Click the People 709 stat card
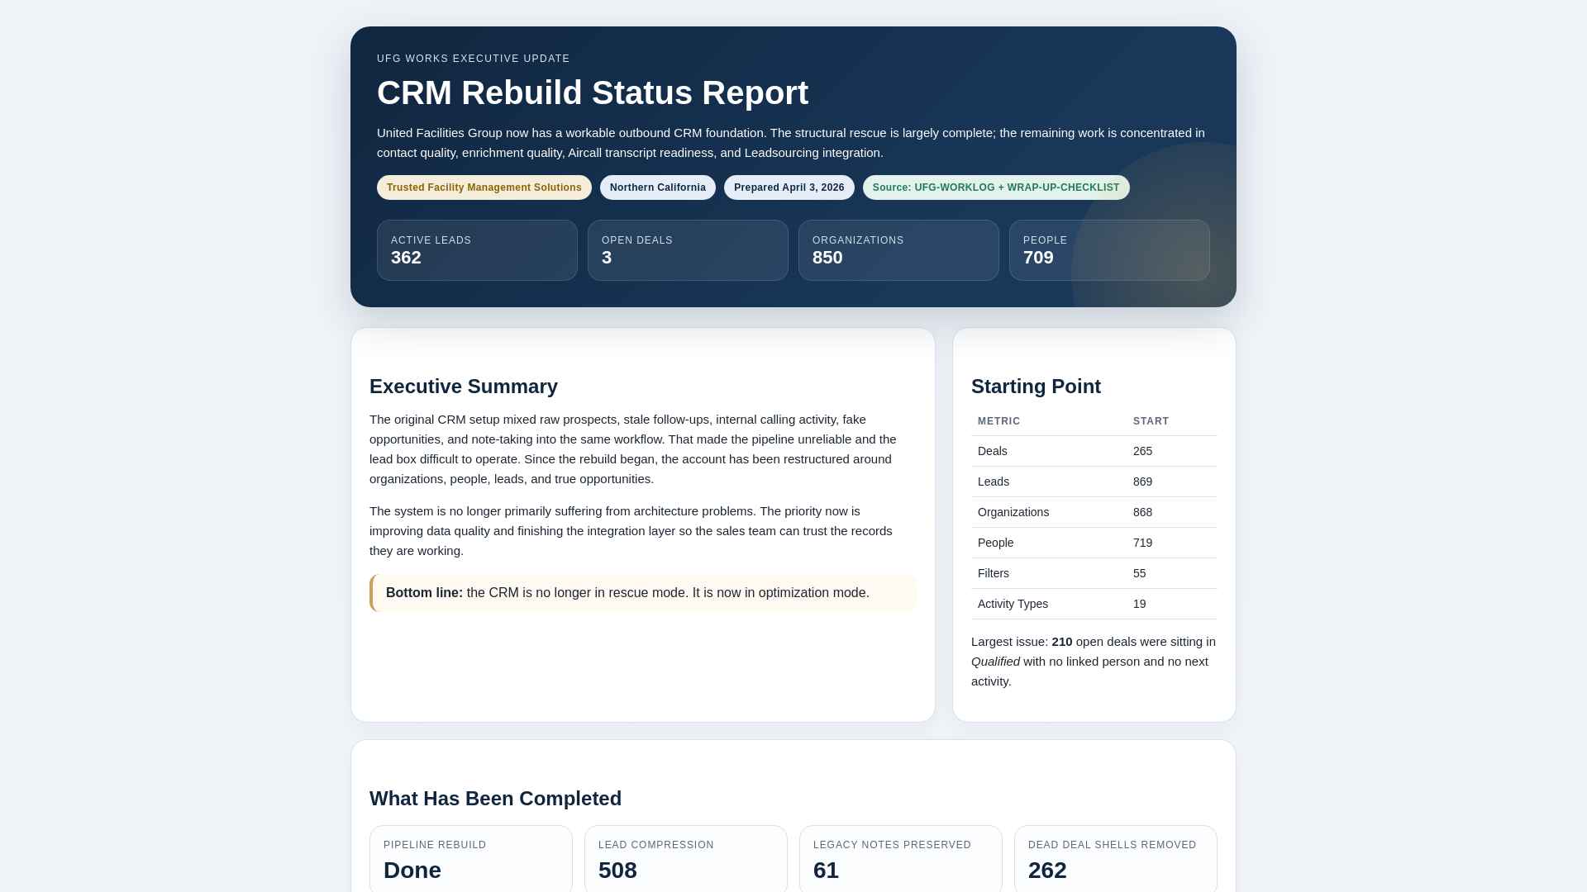The image size is (1587, 892). point(1108,250)
